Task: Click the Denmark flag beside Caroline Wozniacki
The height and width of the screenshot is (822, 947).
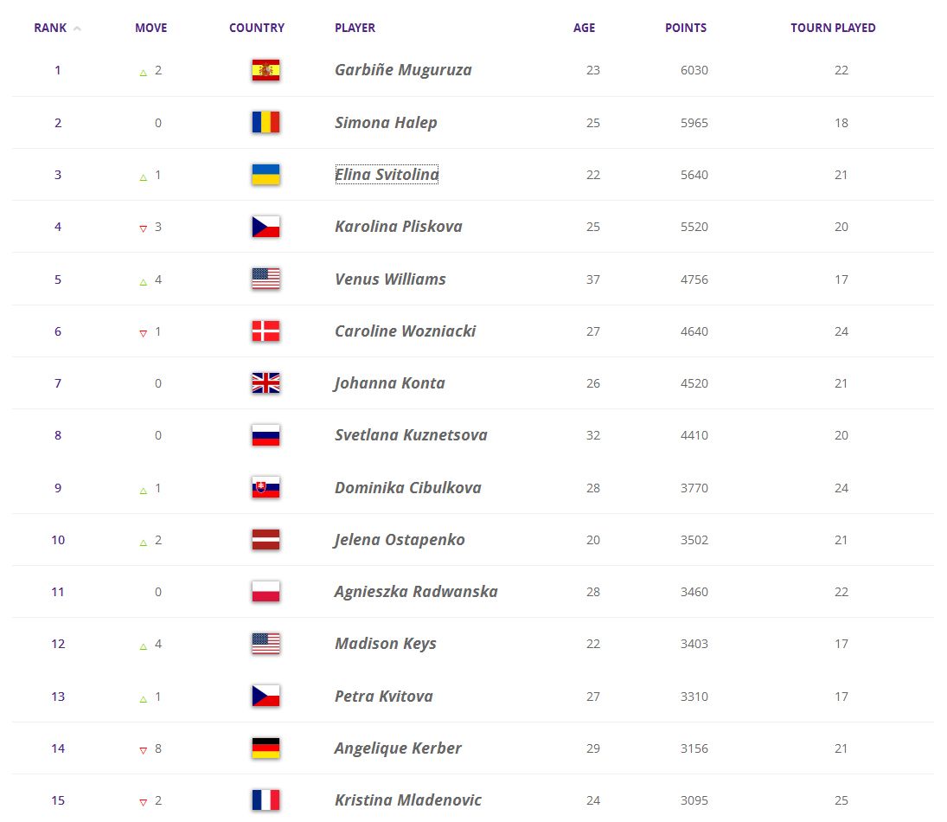Action: pos(266,331)
